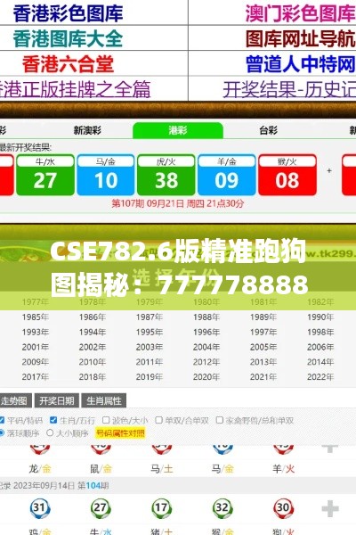The height and width of the screenshot is (535, 356).
Task: Click the draw info 第107期 09月21日
Action: tap(177, 203)
